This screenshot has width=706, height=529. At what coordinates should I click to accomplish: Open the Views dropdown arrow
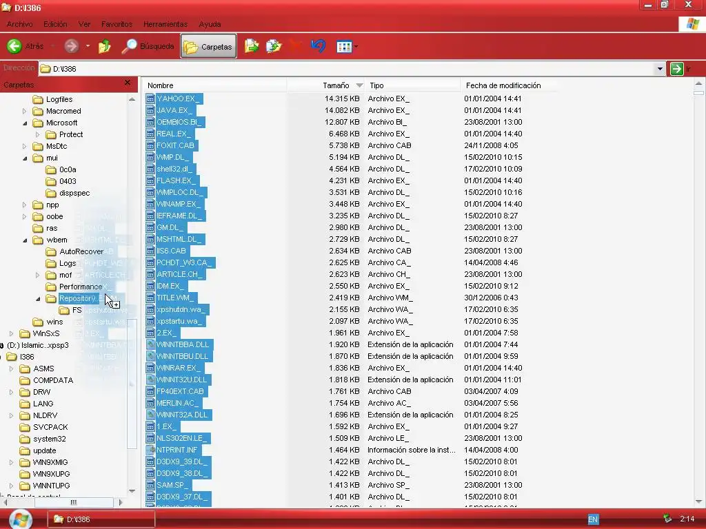tap(356, 46)
